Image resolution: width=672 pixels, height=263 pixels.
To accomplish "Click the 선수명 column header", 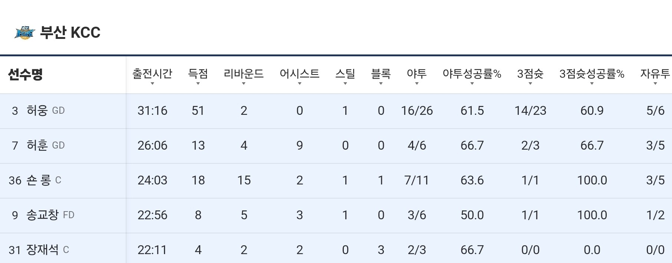I will pos(25,74).
